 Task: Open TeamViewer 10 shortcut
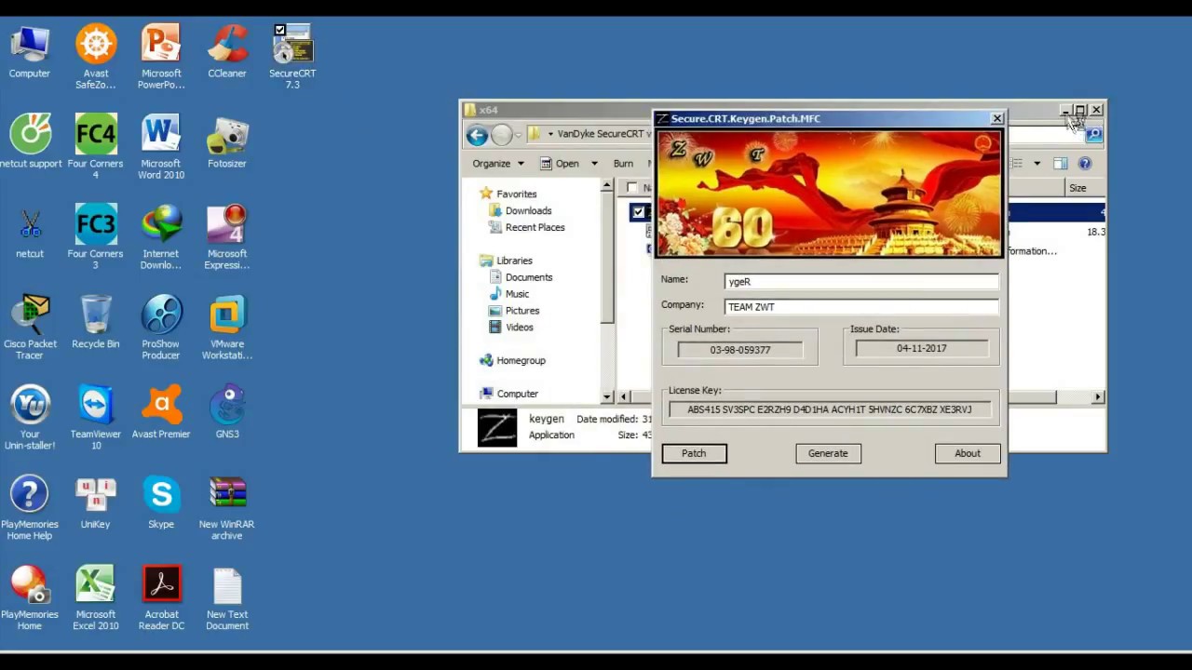pyautogui.click(x=96, y=419)
